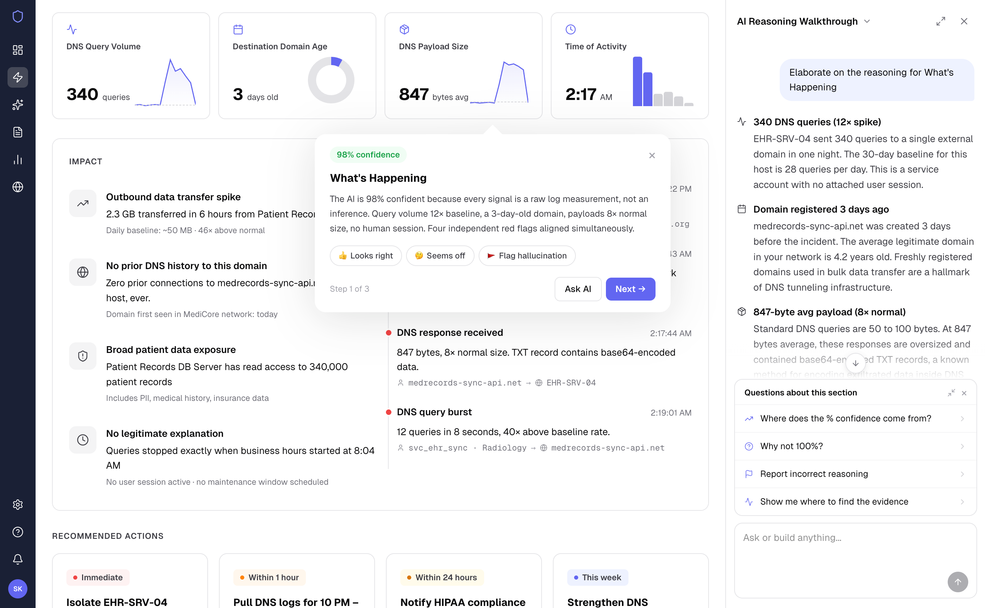Click the Immediate priority tag
The height and width of the screenshot is (608, 985).
tap(98, 578)
